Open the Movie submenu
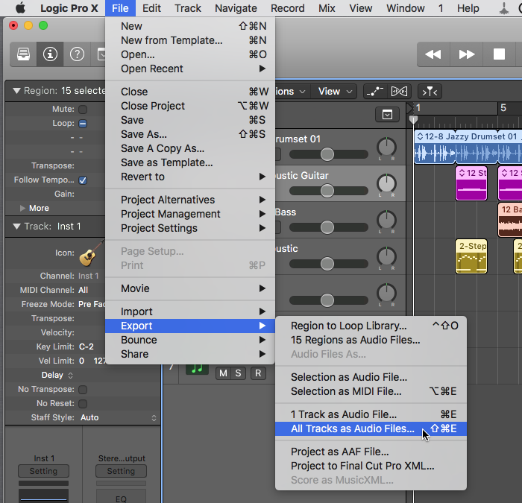522x503 pixels. pyautogui.click(x=190, y=288)
